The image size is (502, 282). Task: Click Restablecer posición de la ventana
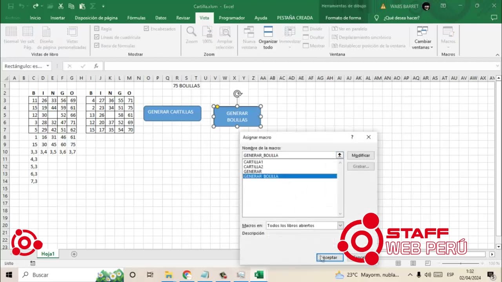[x=369, y=46]
